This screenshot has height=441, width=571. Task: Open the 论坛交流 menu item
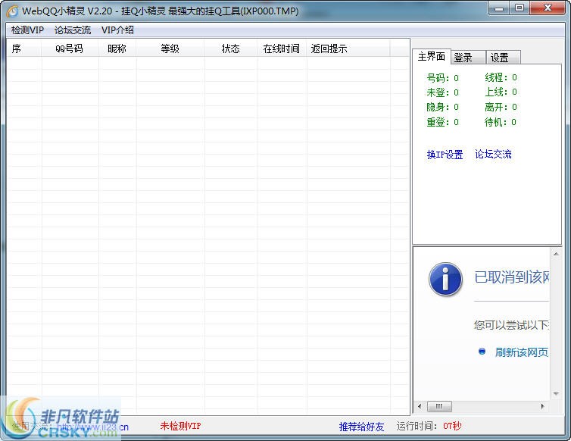pyautogui.click(x=73, y=30)
